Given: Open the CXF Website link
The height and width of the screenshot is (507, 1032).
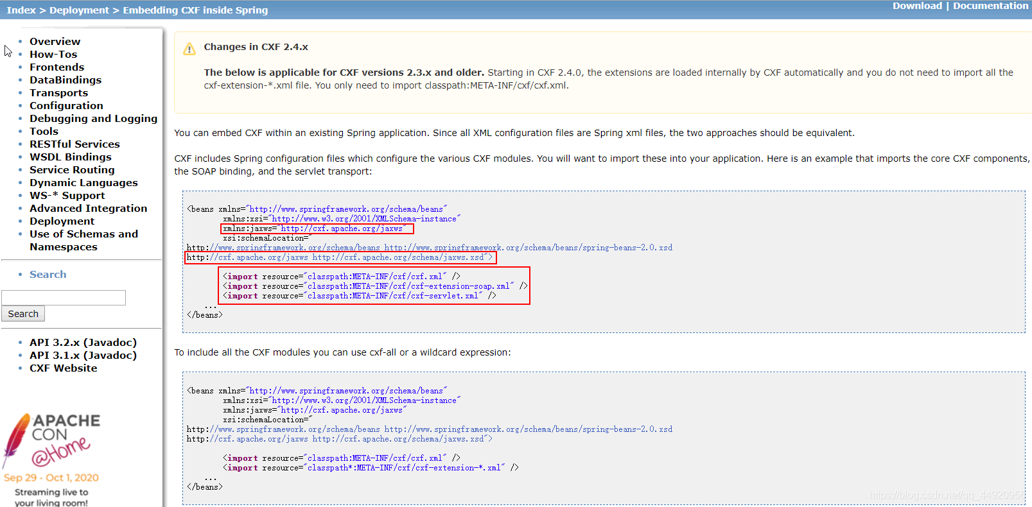Looking at the screenshot, I should click(63, 368).
